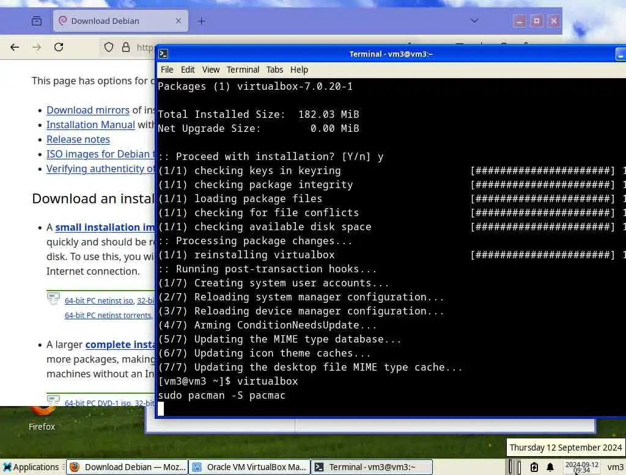Follow the small installation image link

pos(105,227)
